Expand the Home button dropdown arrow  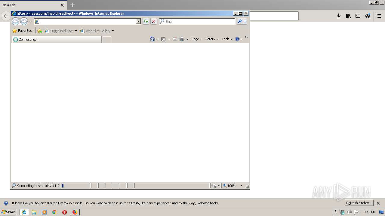click(158, 39)
